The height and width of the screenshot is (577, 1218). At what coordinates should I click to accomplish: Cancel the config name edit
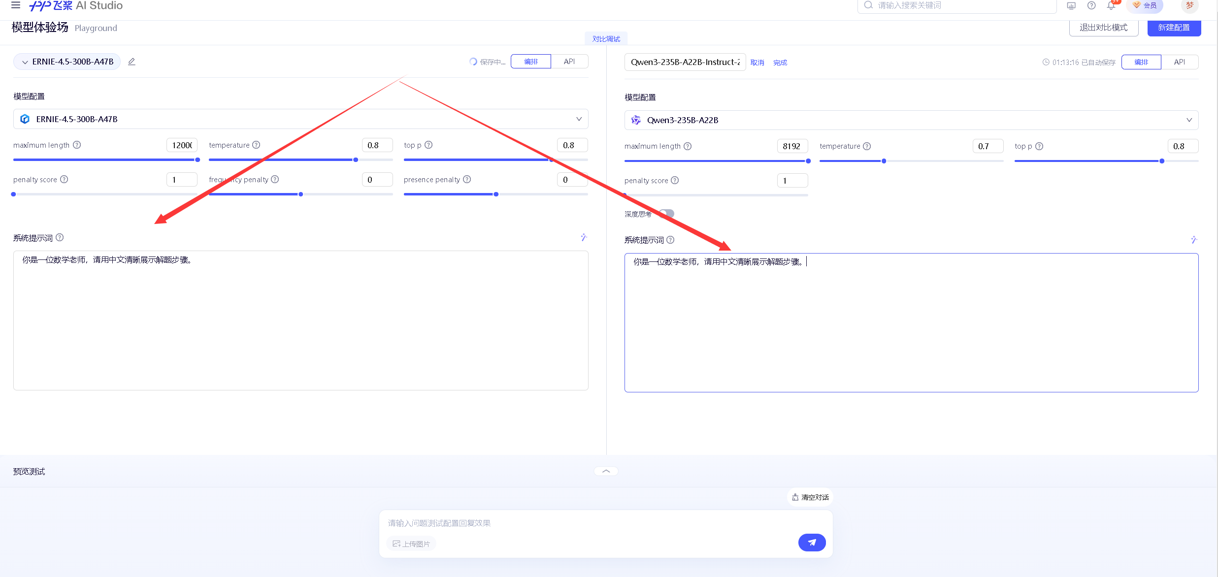coord(757,63)
